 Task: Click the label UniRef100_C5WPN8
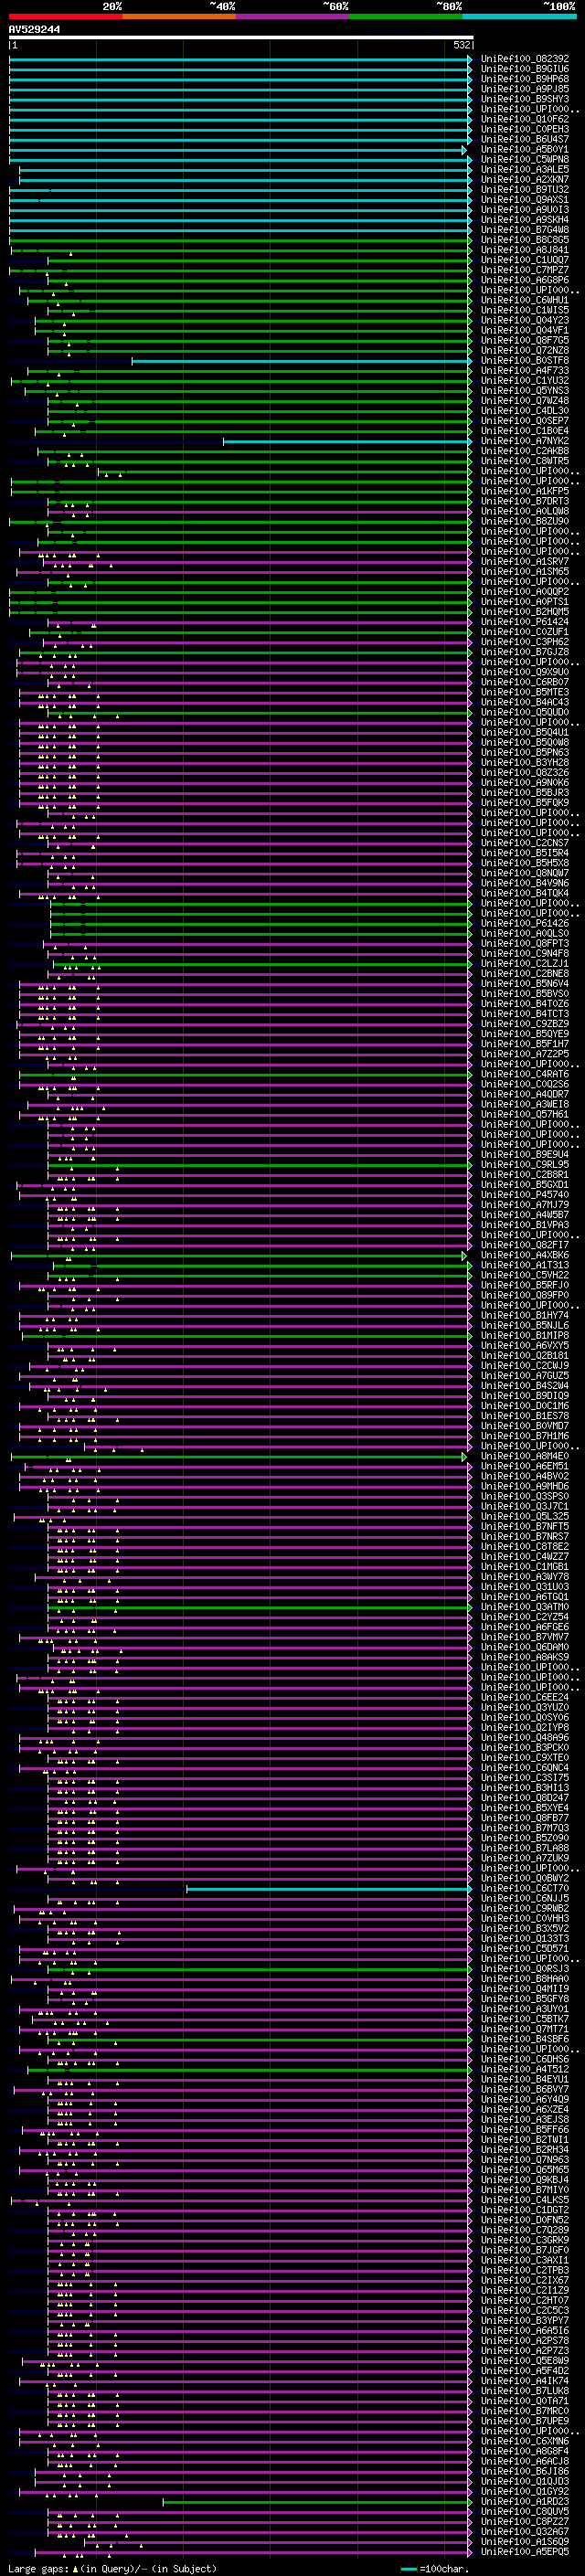(525, 159)
